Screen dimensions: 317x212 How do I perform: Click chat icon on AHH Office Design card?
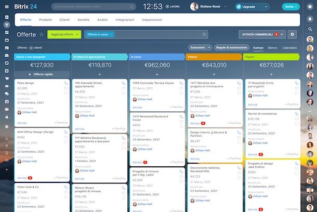(66, 142)
